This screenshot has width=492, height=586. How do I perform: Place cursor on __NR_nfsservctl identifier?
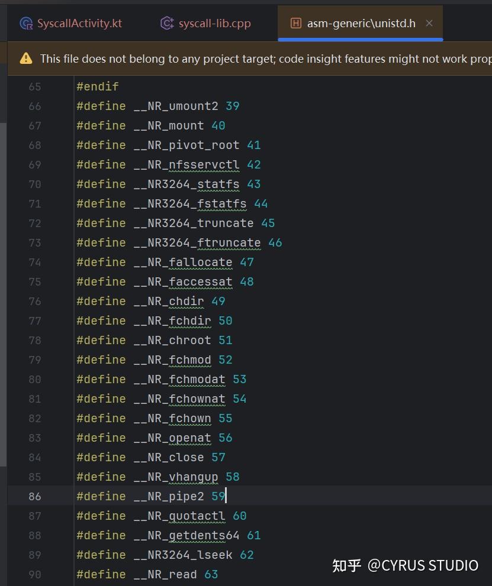pyautogui.click(x=186, y=164)
